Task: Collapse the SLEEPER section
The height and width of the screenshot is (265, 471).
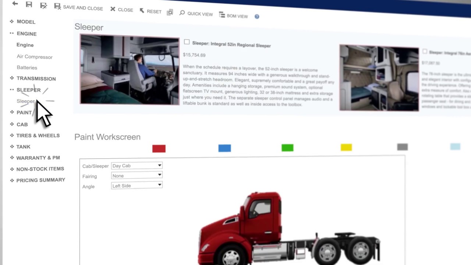Action: click(x=25, y=90)
